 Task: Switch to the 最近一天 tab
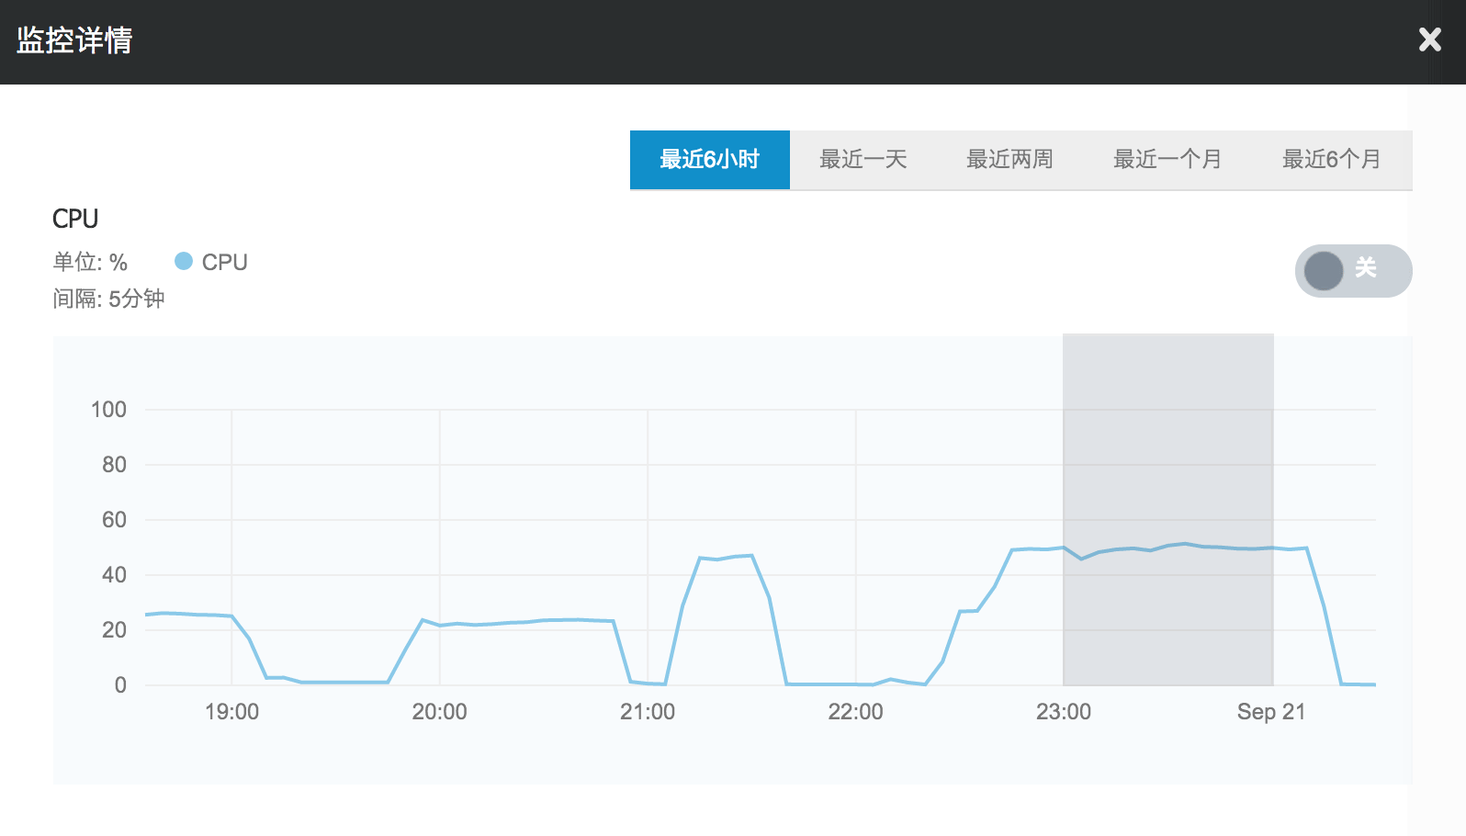tap(863, 160)
